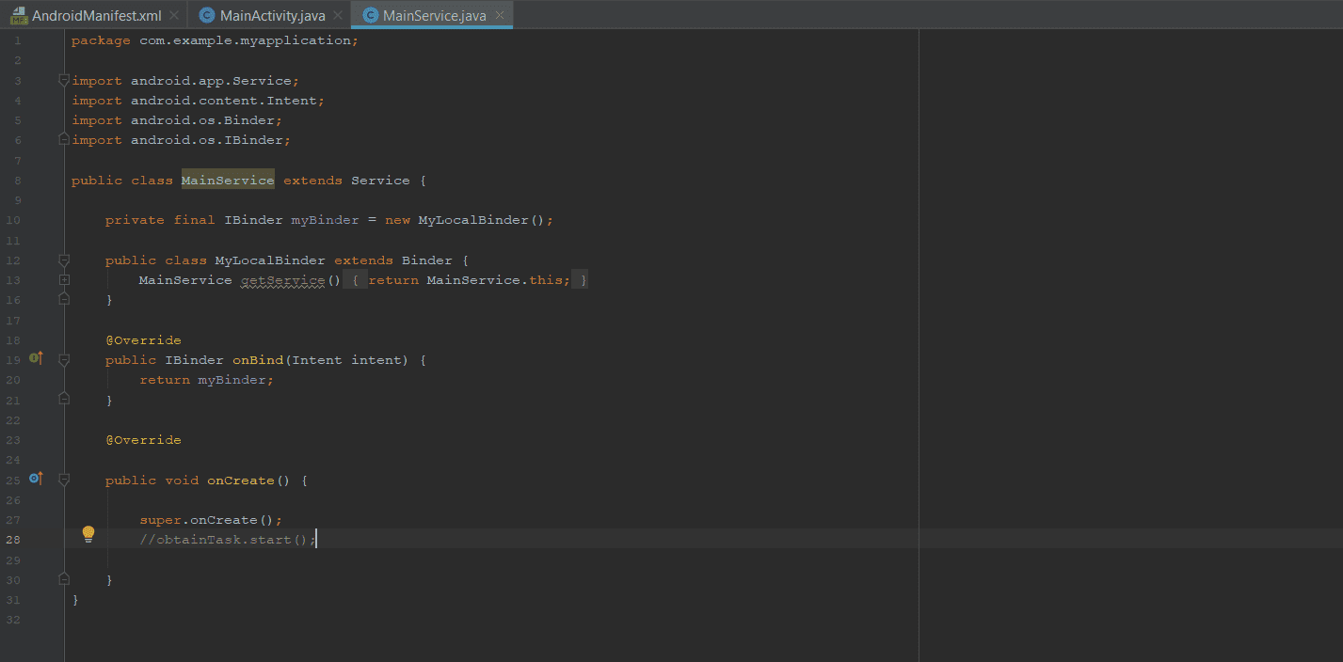Viewport: 1343px width, 662px height.
Task: Close the AndroidManifest.xml tab
Action: point(173,16)
